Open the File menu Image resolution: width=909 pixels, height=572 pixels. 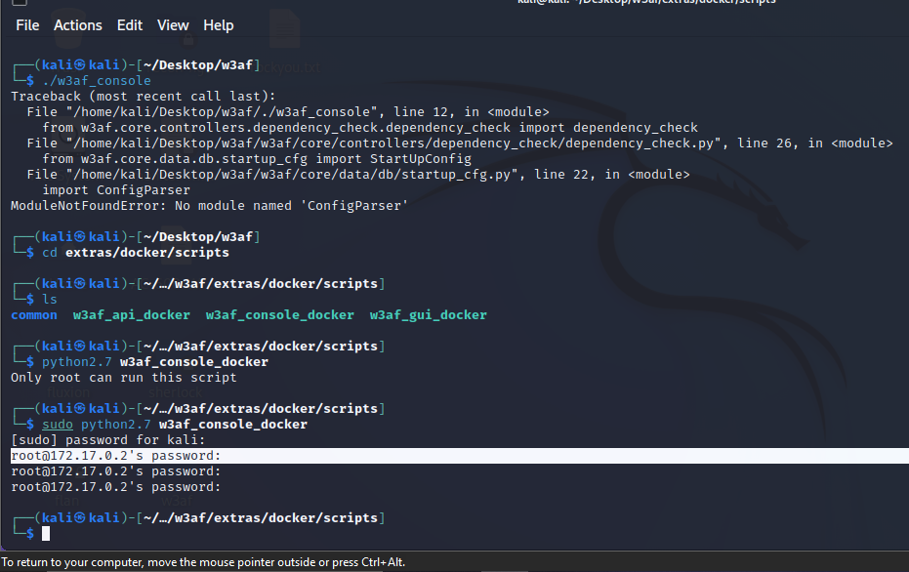[27, 25]
